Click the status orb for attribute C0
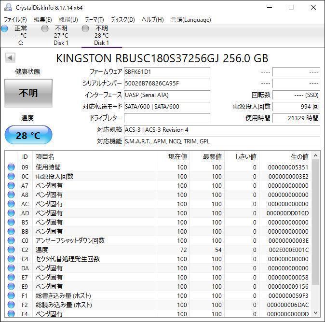 tap(11, 240)
